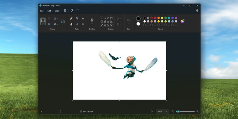The width and height of the screenshot is (238, 119).
Task: Choose the Hexagon shape
Action: pos(108,25)
